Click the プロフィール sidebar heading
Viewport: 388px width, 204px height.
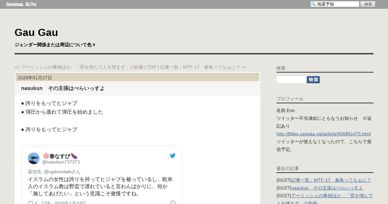[x=290, y=99]
